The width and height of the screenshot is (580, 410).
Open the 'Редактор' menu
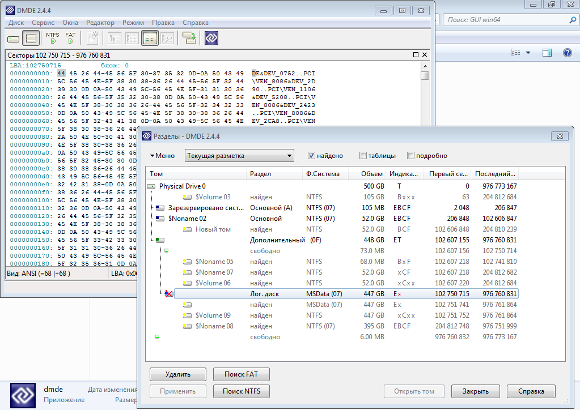click(x=100, y=23)
